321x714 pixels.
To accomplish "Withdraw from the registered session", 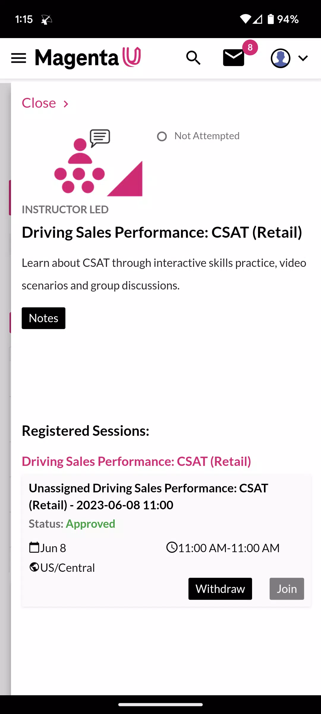I will [x=220, y=589].
